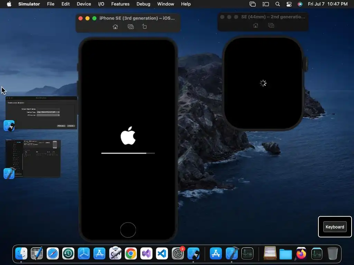Open the I/O menu

point(101,4)
